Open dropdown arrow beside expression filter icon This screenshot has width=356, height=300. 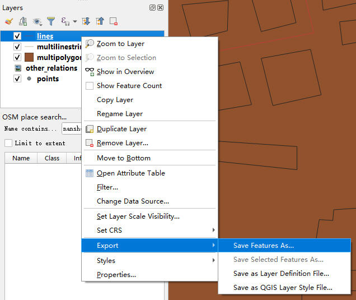[x=74, y=22]
